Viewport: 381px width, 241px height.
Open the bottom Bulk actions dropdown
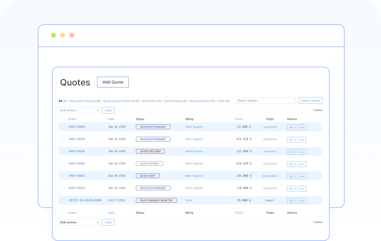80,222
